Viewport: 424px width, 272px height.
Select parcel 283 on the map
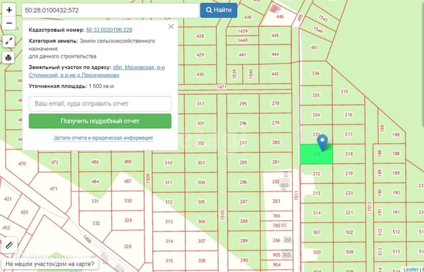[276, 201]
